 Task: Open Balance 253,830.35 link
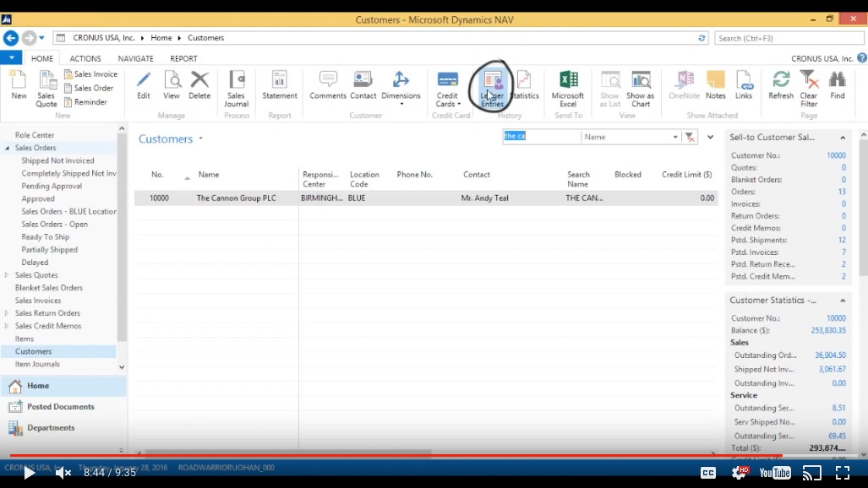tap(828, 330)
